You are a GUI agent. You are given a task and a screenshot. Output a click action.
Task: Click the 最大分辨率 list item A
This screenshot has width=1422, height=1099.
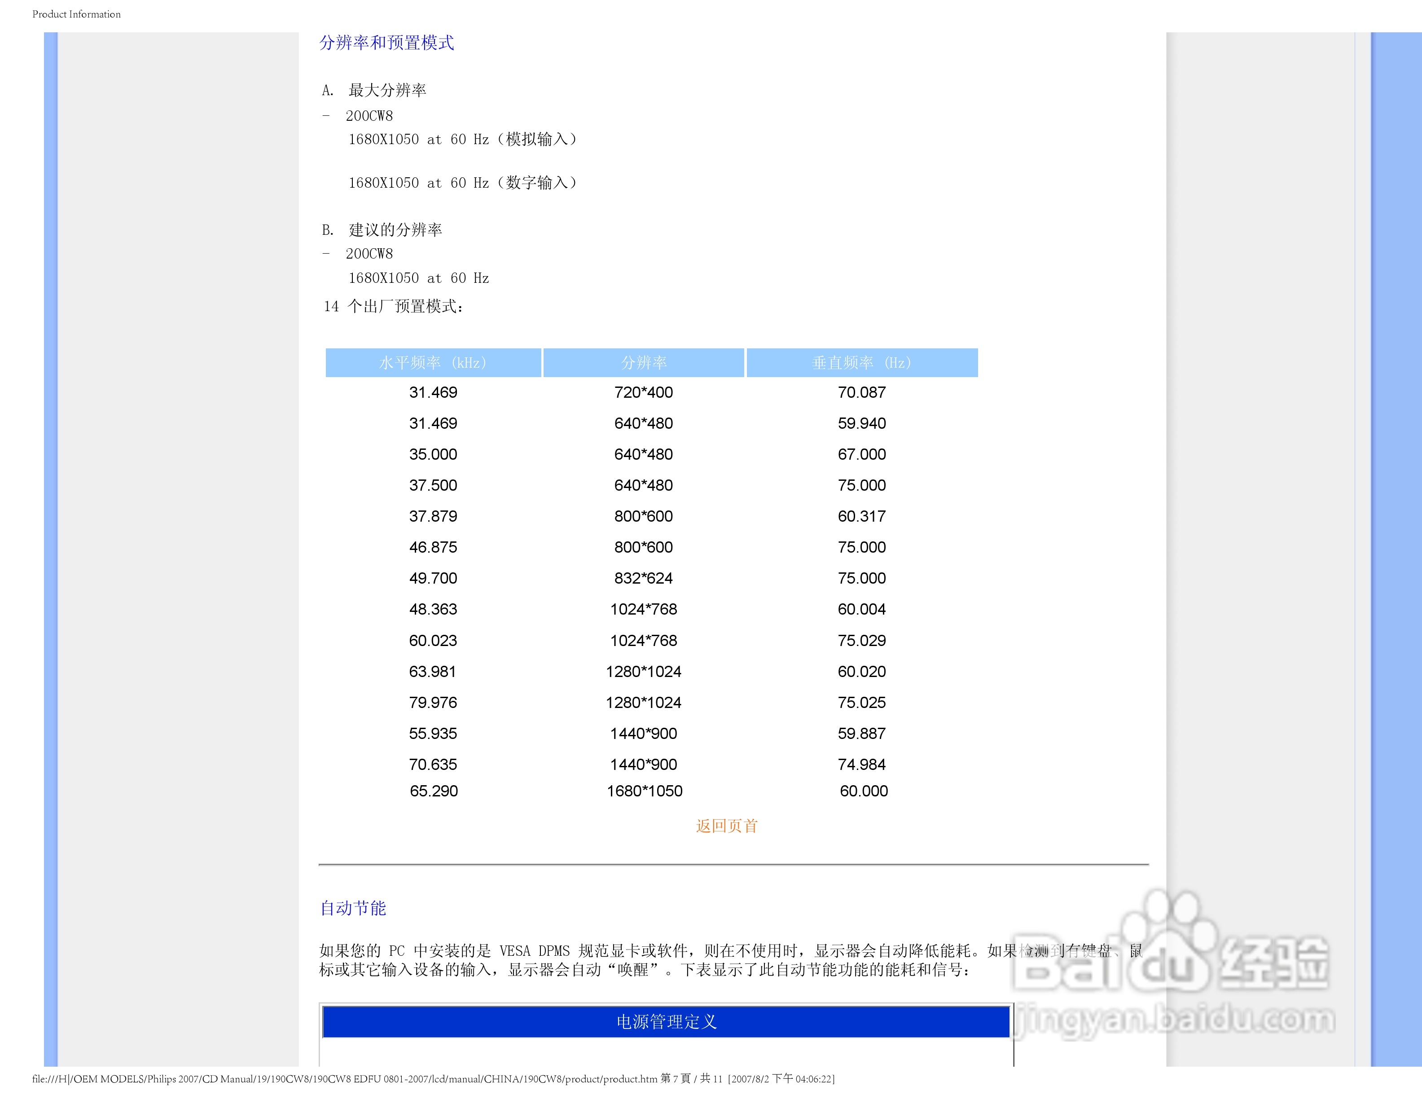point(387,91)
